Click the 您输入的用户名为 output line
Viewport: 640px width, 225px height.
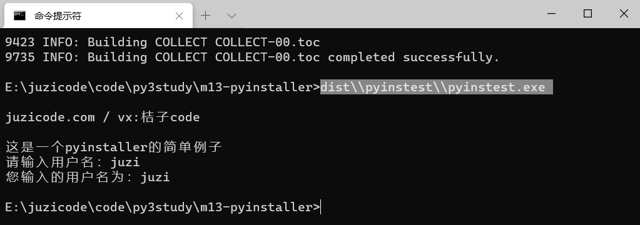[88, 177]
